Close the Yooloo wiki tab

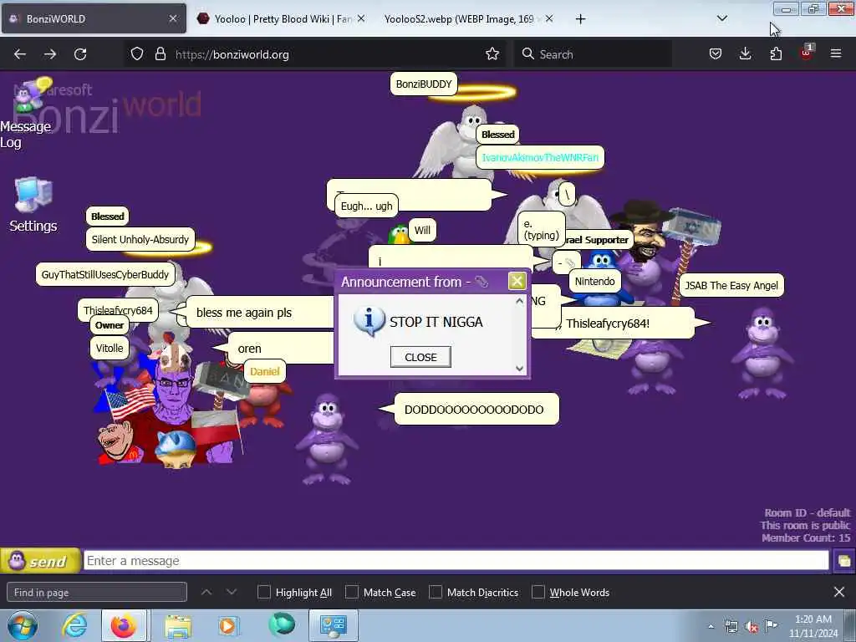pos(361,18)
